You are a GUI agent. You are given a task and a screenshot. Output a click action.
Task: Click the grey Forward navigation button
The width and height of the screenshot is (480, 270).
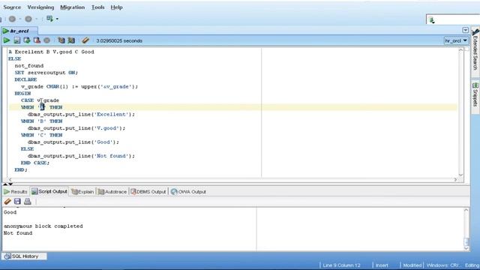click(28, 19)
